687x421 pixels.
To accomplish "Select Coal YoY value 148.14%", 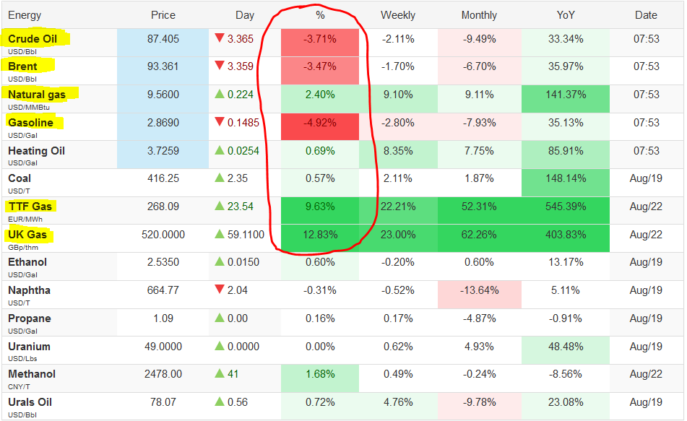I will pyautogui.click(x=566, y=178).
